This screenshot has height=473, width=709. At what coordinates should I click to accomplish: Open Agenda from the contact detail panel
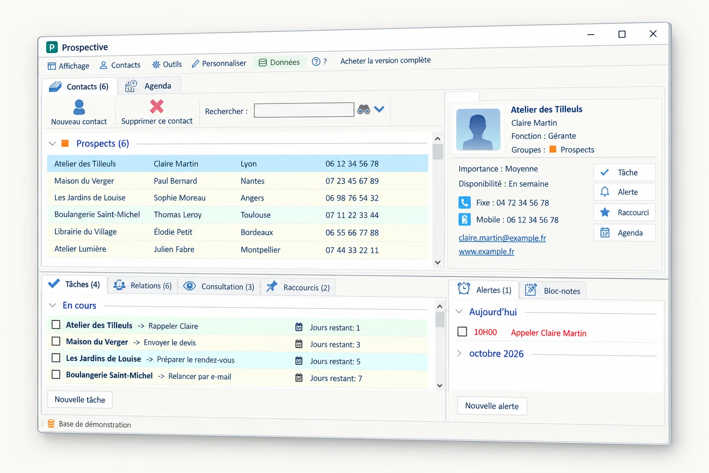click(x=624, y=233)
